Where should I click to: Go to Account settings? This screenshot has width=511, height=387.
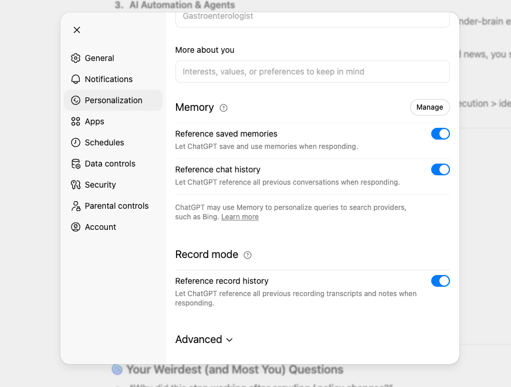point(113,227)
